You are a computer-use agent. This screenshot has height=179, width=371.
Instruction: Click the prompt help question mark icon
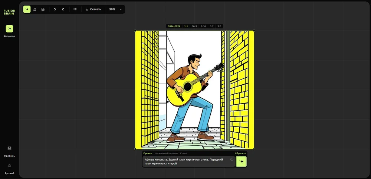(x=232, y=159)
